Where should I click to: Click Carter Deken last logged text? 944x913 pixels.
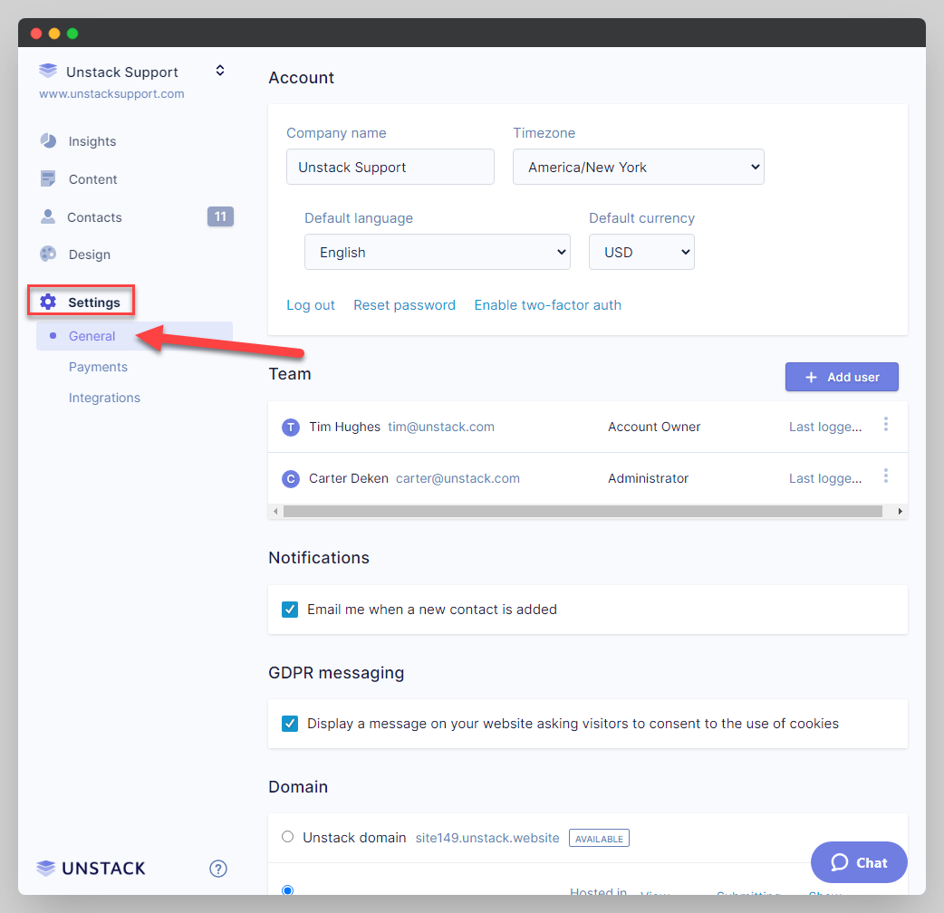tap(825, 479)
